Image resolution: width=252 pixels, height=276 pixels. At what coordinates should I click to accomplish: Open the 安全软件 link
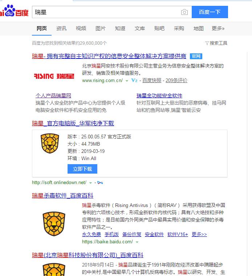154,234
